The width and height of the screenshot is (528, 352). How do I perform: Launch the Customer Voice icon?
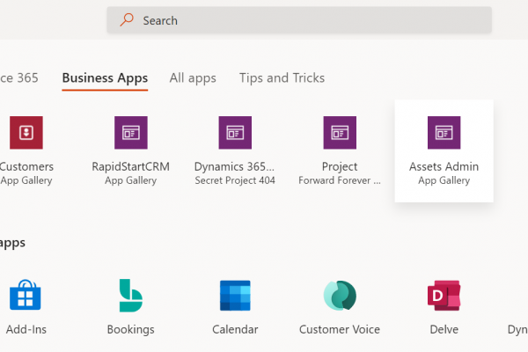(340, 296)
